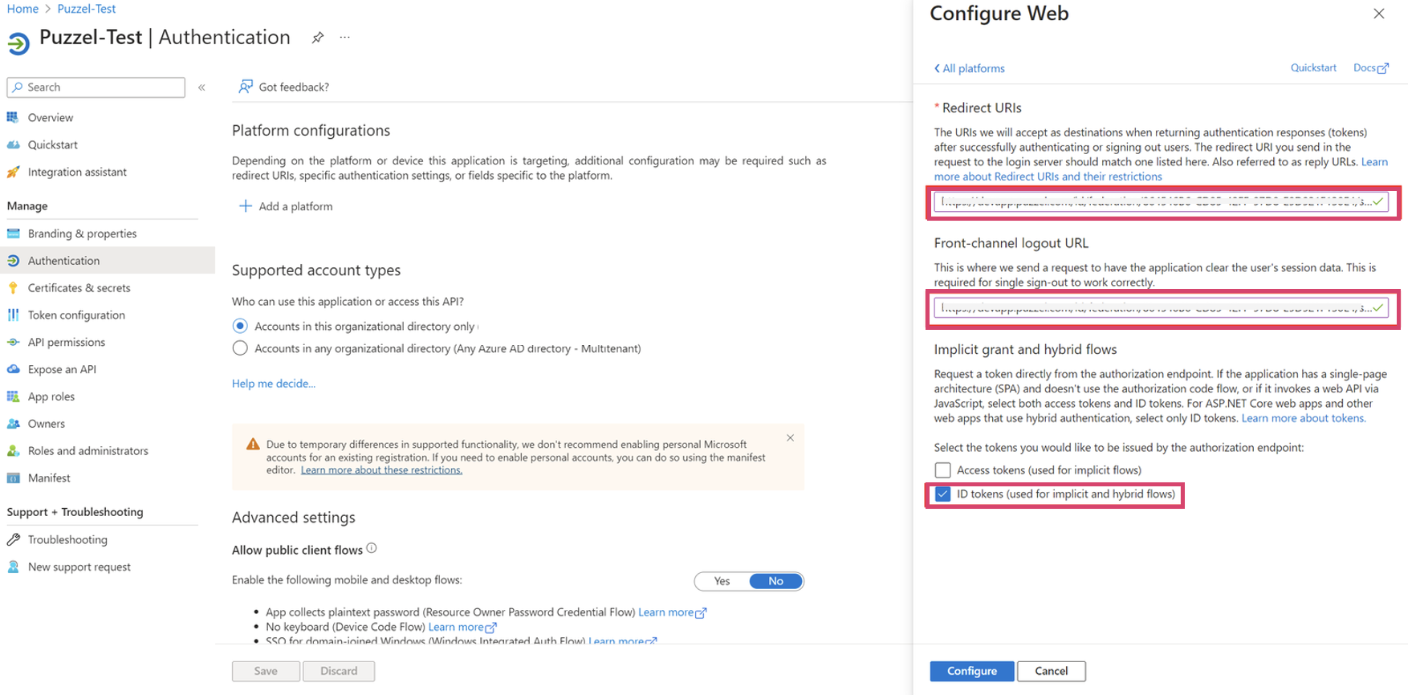Click the Got feedback icon
1416x695 pixels.
[246, 87]
